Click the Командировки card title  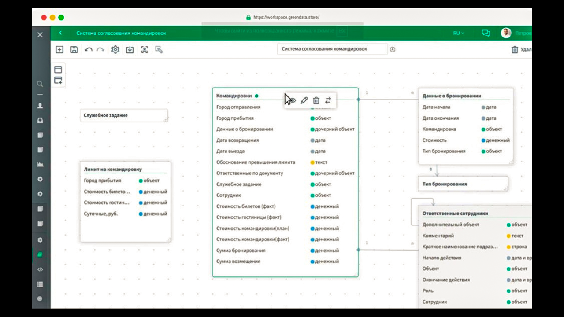234,96
